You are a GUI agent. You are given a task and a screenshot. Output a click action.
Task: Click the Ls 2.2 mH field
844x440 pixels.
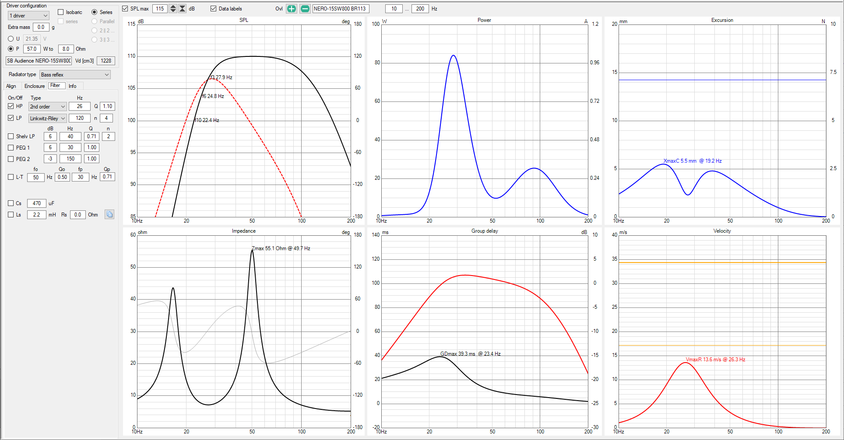(37, 215)
